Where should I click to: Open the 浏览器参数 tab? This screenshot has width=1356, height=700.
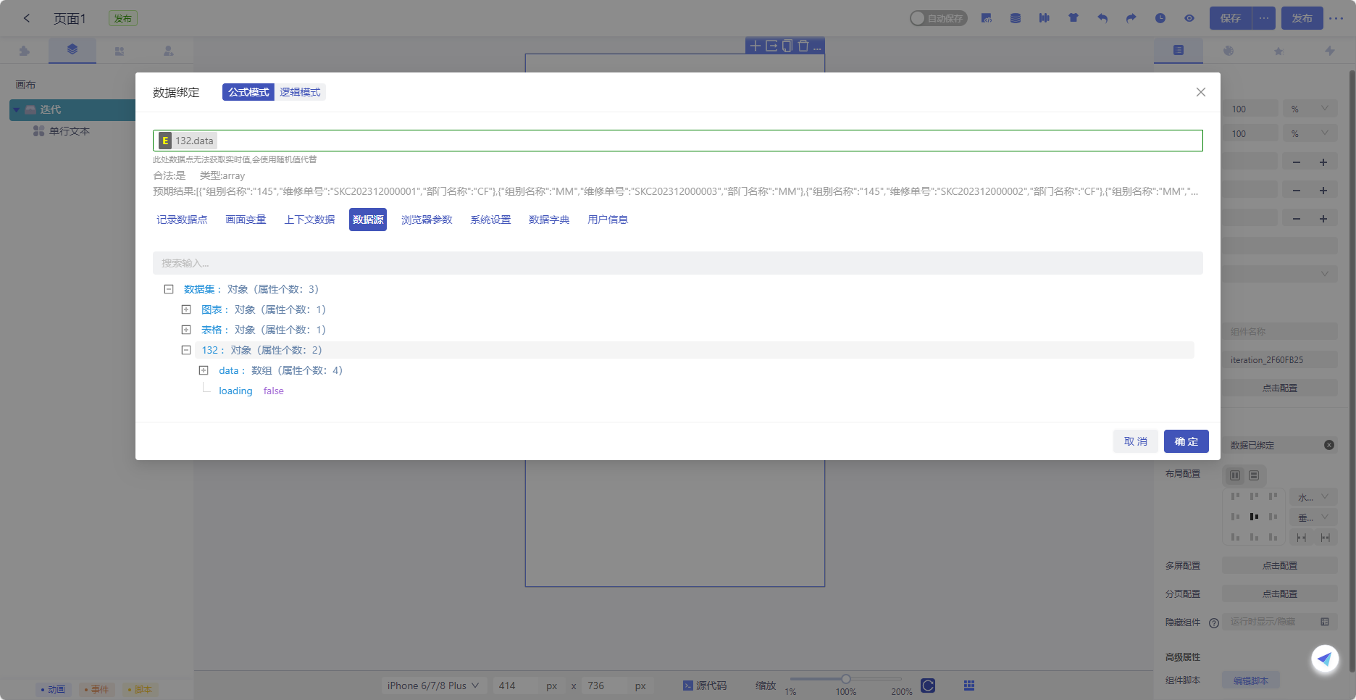[427, 220]
